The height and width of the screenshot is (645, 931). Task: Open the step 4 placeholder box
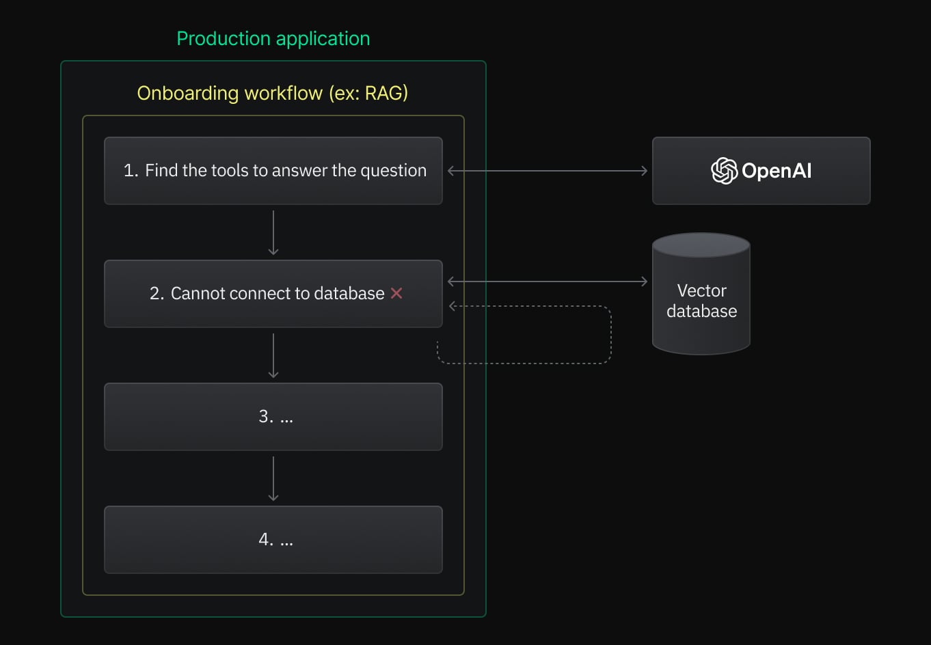[273, 540]
